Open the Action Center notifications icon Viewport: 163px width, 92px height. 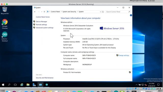click(x=158, y=85)
